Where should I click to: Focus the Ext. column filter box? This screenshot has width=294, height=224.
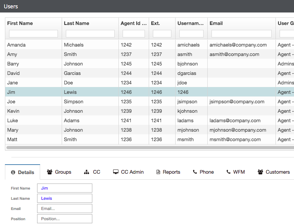[162, 34]
